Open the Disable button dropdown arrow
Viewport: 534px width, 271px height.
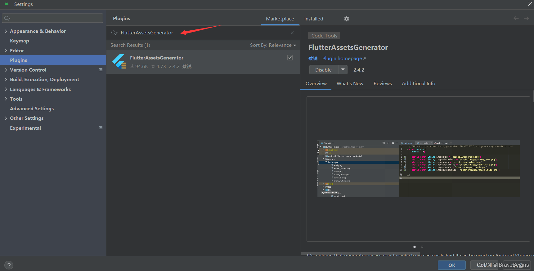click(343, 70)
